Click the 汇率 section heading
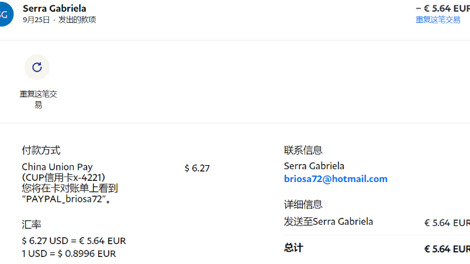The height and width of the screenshot is (264, 470). click(x=32, y=225)
